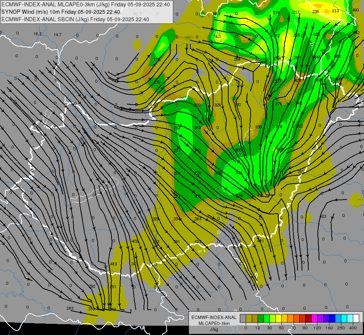364x335 pixels.
Task: Click the map value '251'
Action: (x=113, y=287)
